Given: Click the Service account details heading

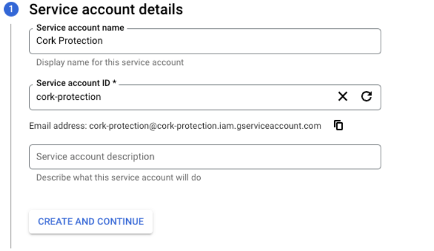Looking at the screenshot, I should pos(105,10).
